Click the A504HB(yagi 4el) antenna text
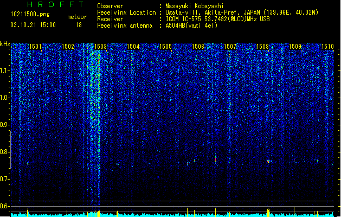The height and width of the screenshot is (217, 341). pyautogui.click(x=191, y=25)
